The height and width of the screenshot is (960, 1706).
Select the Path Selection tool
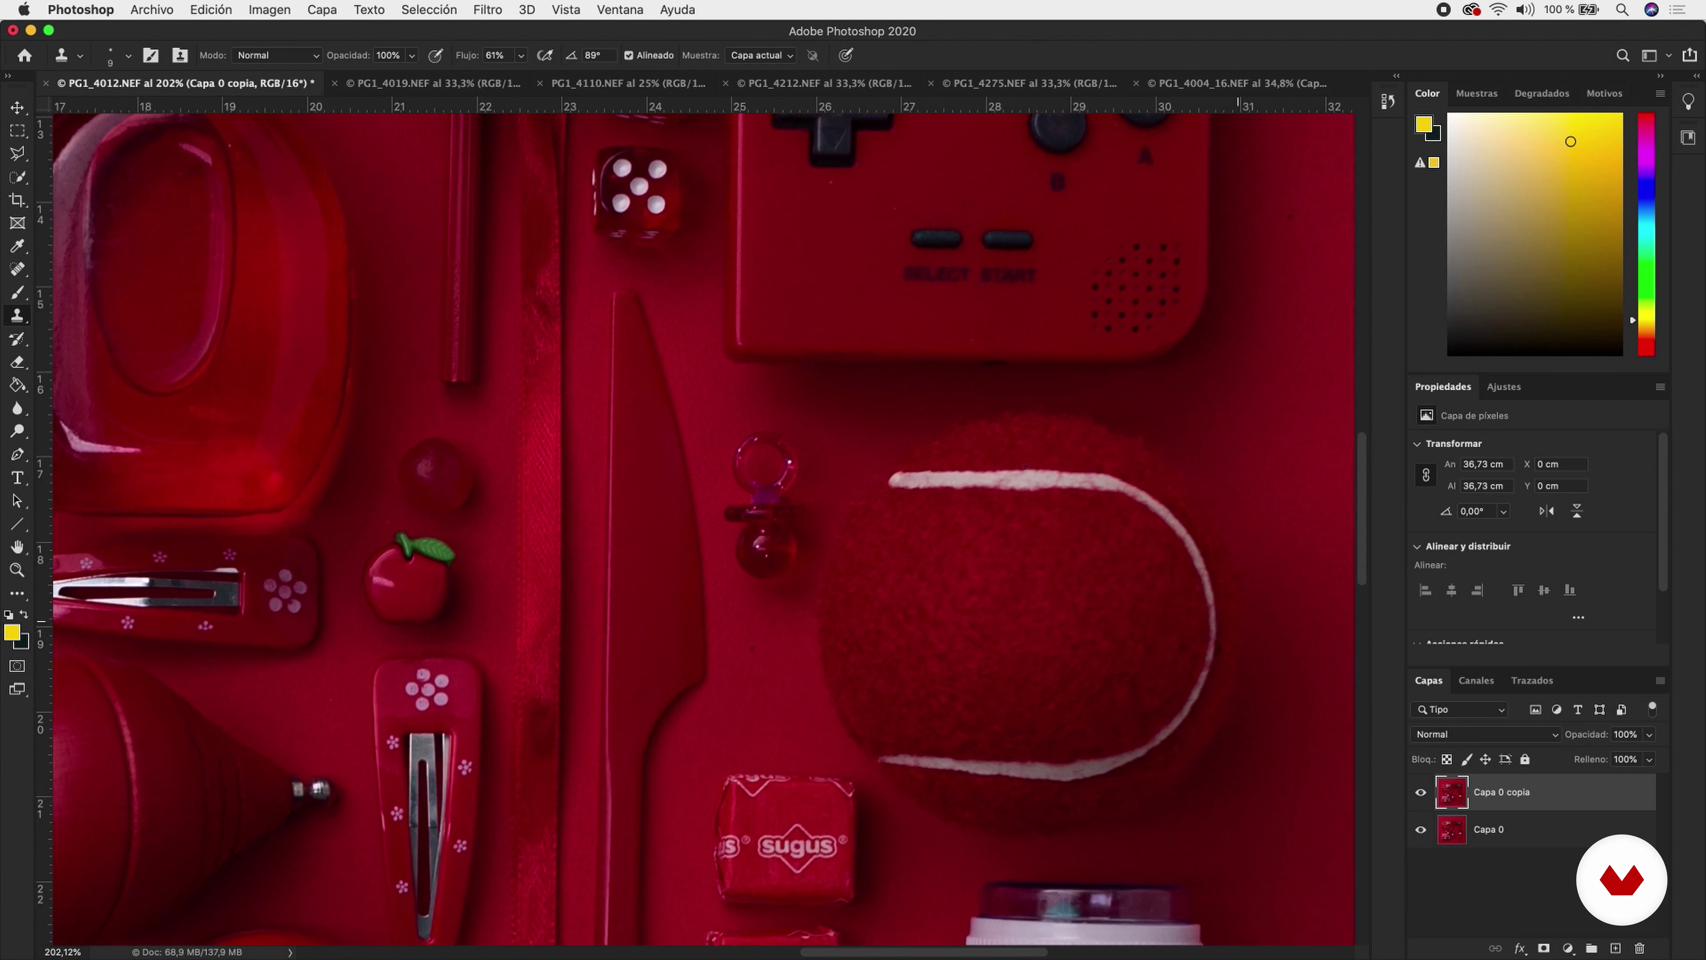coord(17,501)
